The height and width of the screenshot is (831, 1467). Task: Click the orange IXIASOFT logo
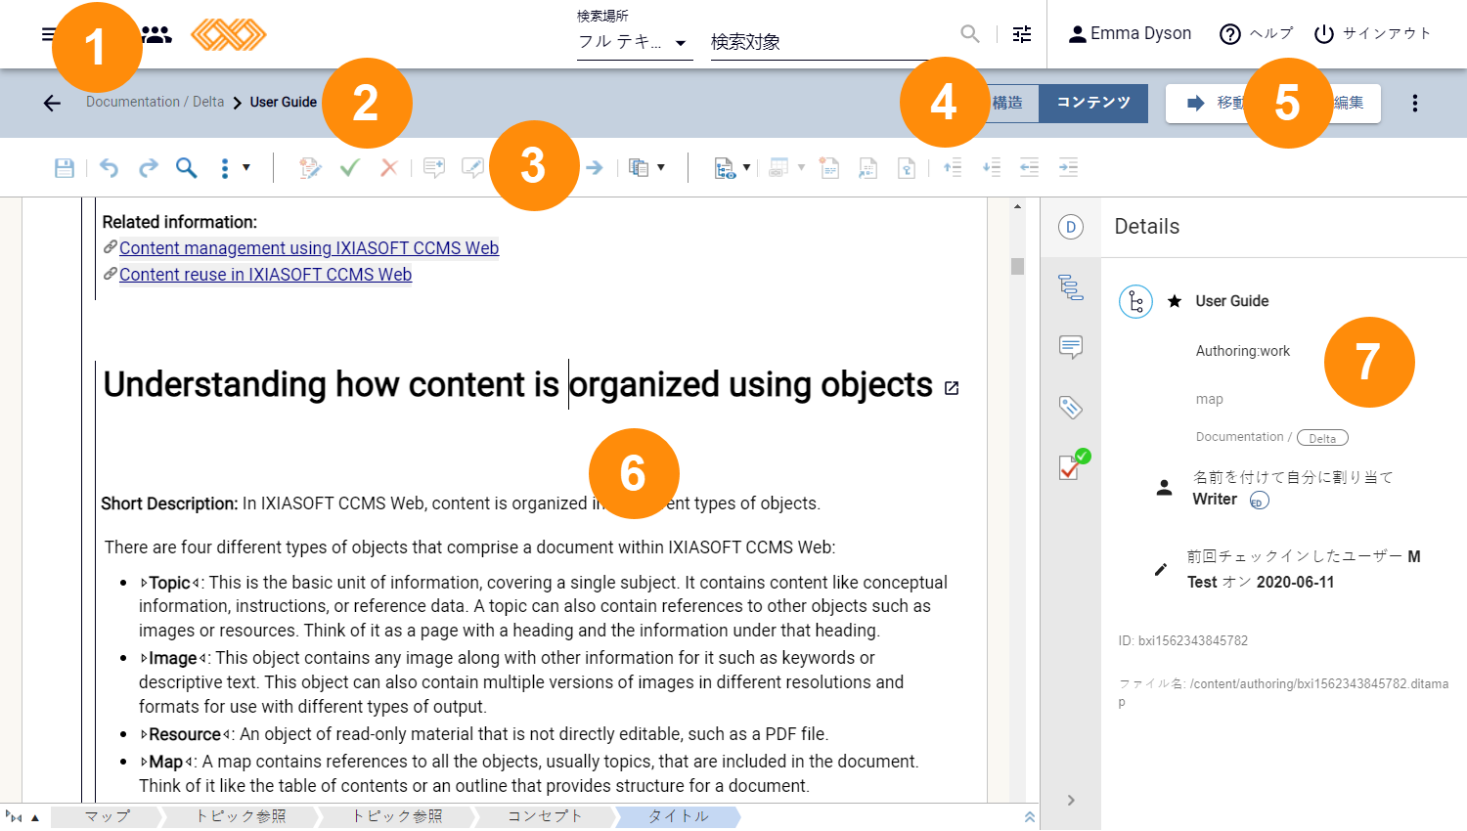229,35
